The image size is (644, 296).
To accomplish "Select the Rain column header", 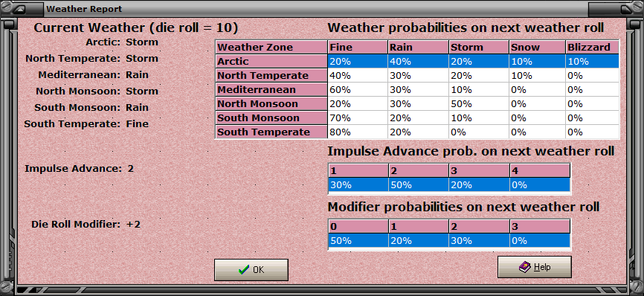I will [418, 47].
